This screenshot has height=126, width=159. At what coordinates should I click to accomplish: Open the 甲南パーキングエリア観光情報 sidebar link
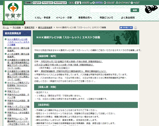coord(18,108)
